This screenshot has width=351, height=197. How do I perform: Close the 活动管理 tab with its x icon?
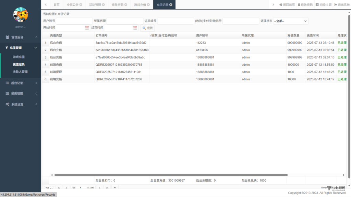104,5
